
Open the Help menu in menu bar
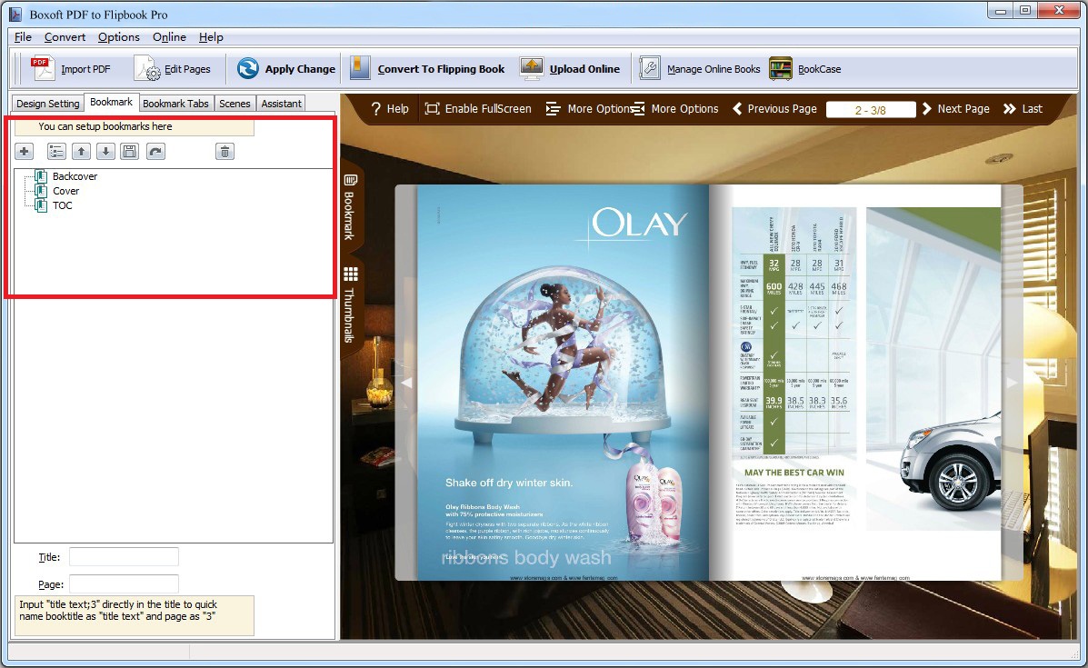pyautogui.click(x=211, y=36)
